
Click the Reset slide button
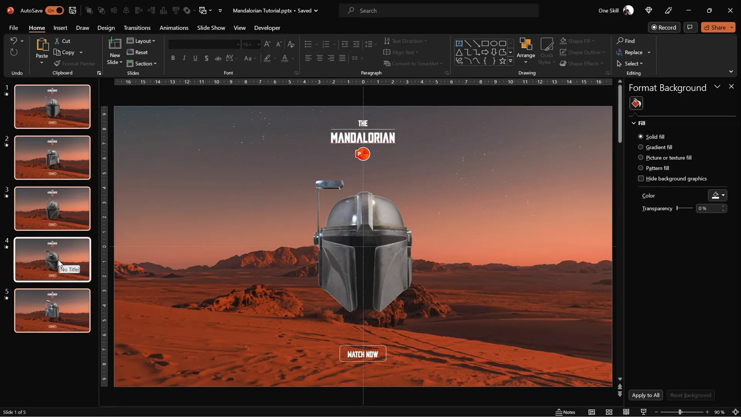pos(137,52)
